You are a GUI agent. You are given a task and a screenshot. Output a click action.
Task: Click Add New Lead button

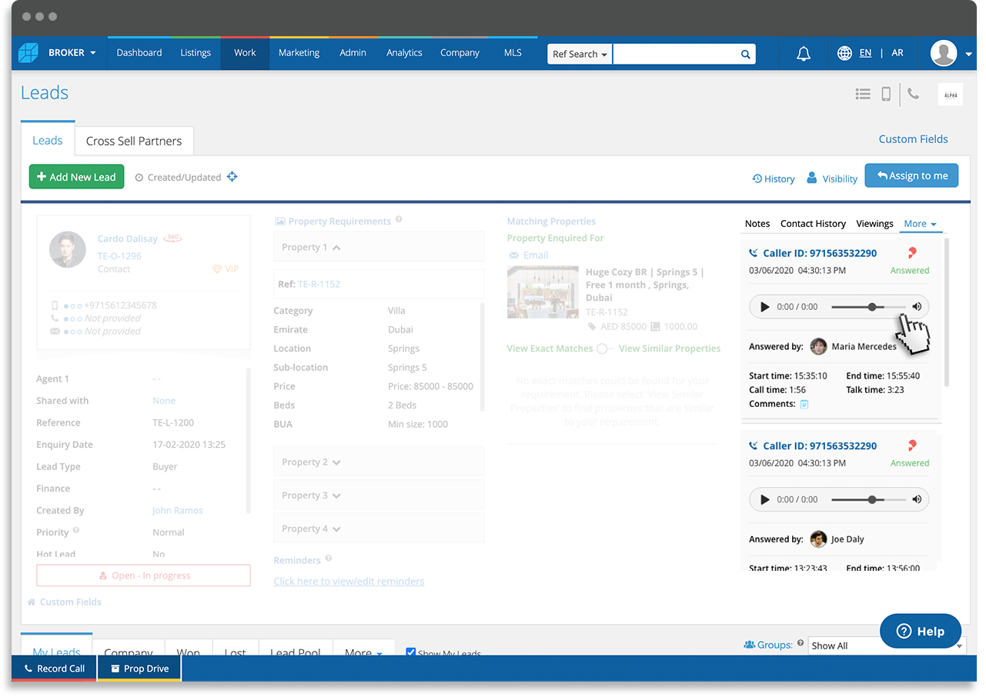[76, 177]
